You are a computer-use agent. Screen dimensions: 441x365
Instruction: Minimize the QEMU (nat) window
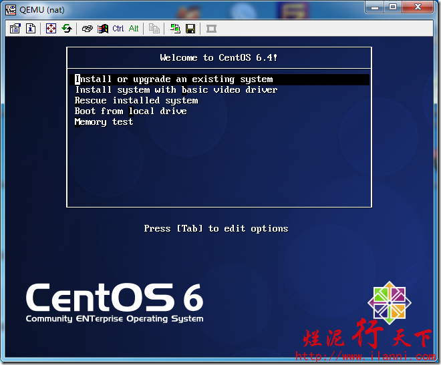[375, 7]
